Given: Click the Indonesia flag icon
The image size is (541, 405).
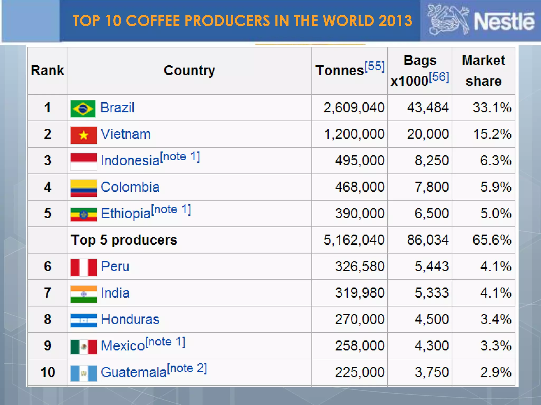Looking at the screenshot, I should click(83, 162).
